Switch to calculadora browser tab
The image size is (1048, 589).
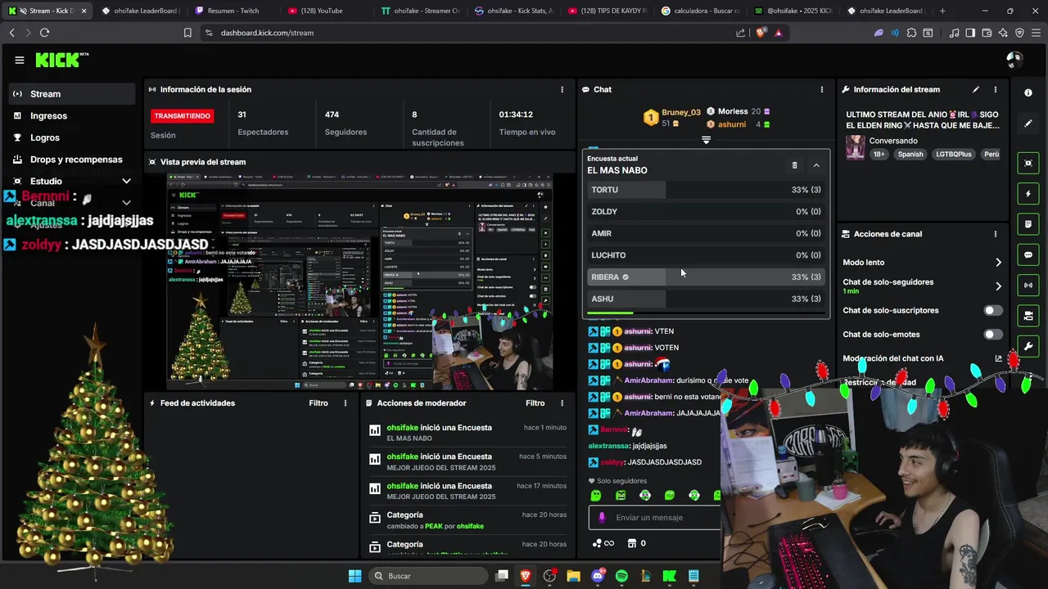[702, 11]
